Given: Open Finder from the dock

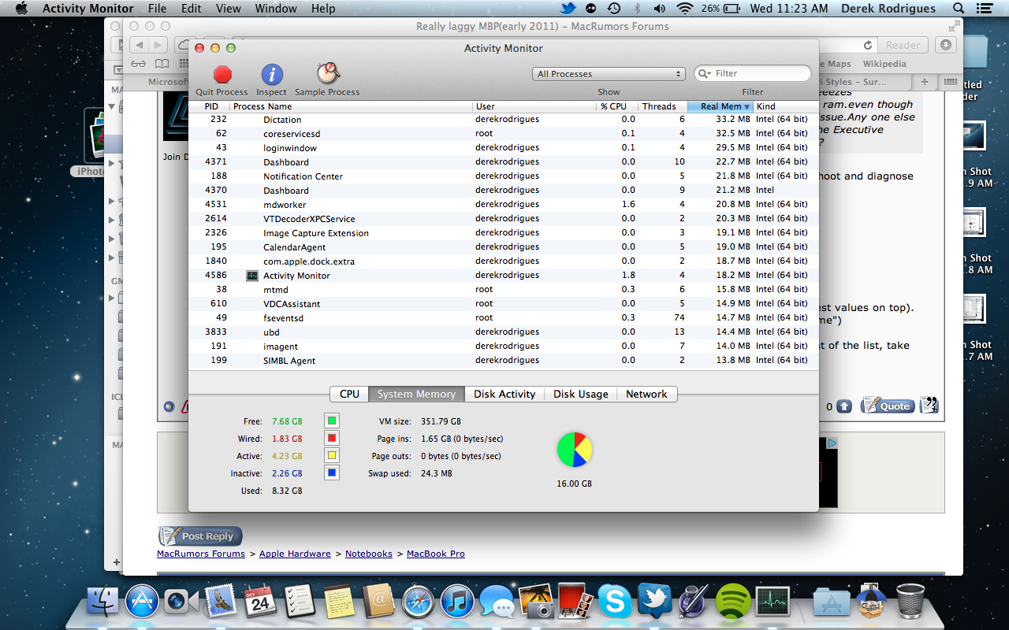Looking at the screenshot, I should click(x=101, y=602).
